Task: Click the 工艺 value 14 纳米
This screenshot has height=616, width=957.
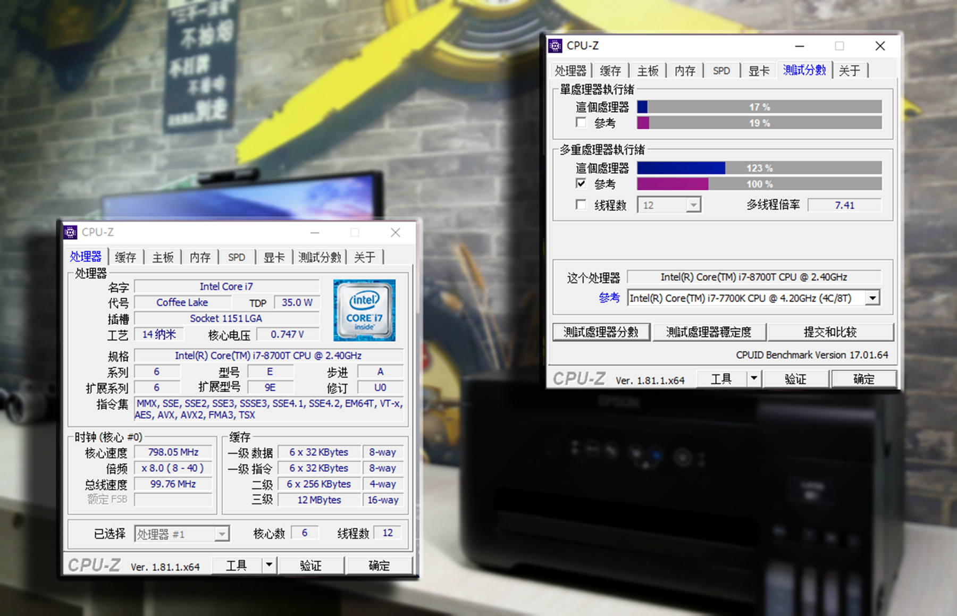Action: 159,334
